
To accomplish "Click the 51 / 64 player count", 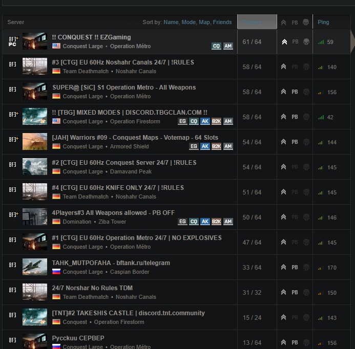I will 252,192.
